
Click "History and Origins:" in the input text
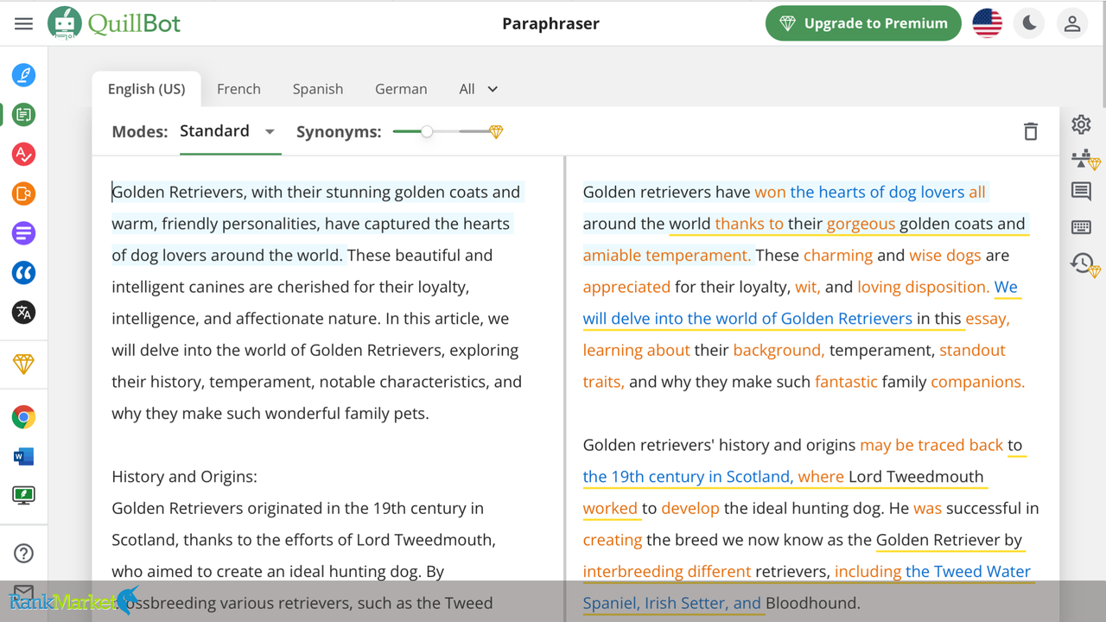tap(184, 477)
